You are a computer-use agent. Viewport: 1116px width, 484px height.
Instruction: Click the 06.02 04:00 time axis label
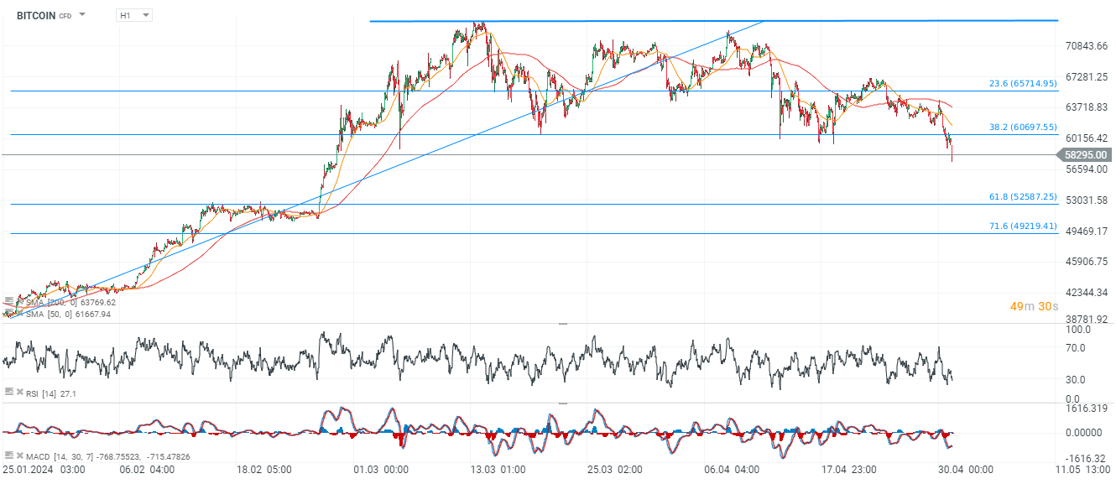tap(146, 471)
